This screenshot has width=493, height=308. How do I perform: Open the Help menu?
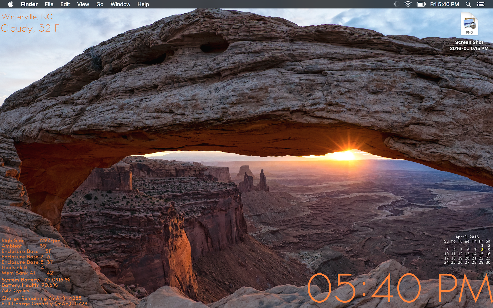[143, 4]
